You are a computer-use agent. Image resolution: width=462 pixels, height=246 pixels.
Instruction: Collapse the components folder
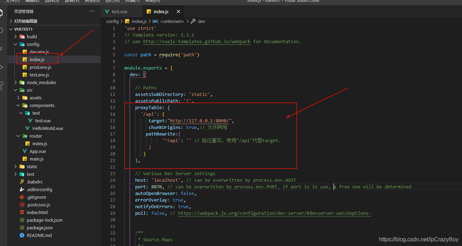point(18,105)
